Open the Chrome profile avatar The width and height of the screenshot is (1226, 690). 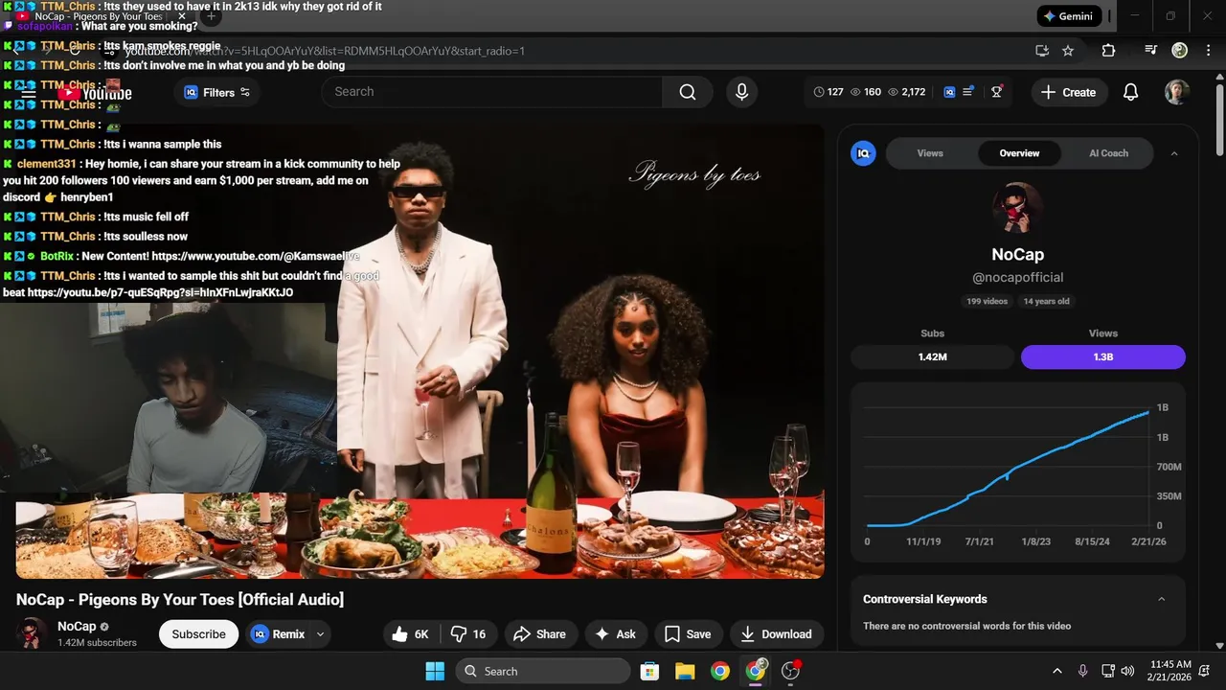tap(1180, 51)
